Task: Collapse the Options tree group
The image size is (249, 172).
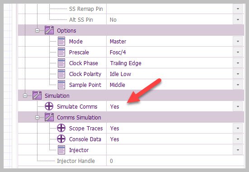Action: pos(37,30)
